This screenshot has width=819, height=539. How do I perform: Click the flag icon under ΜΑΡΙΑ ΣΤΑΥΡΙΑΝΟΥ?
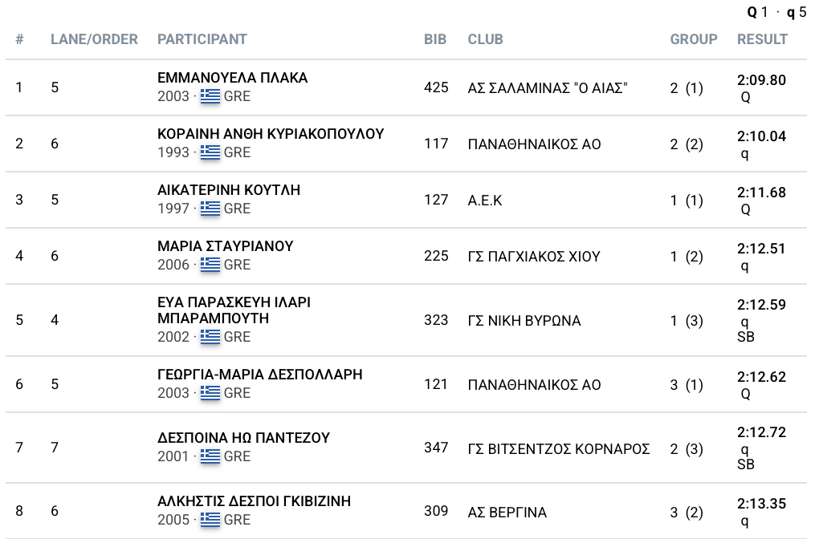(210, 265)
